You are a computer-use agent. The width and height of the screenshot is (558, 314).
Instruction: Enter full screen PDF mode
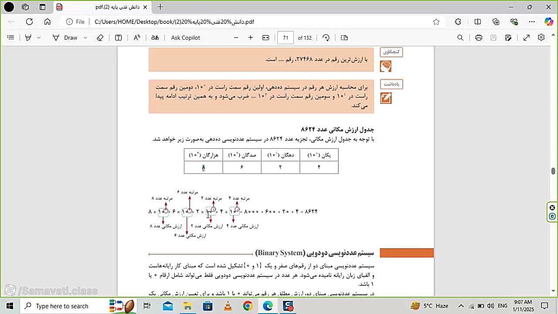click(x=527, y=38)
